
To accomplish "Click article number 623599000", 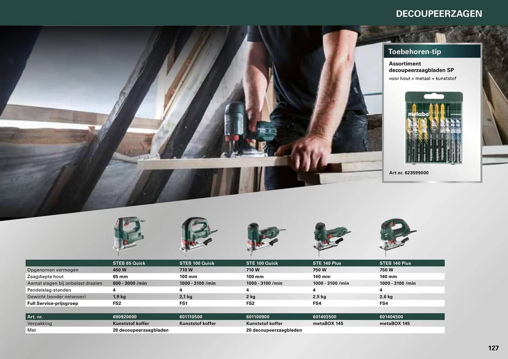I will 409,173.
